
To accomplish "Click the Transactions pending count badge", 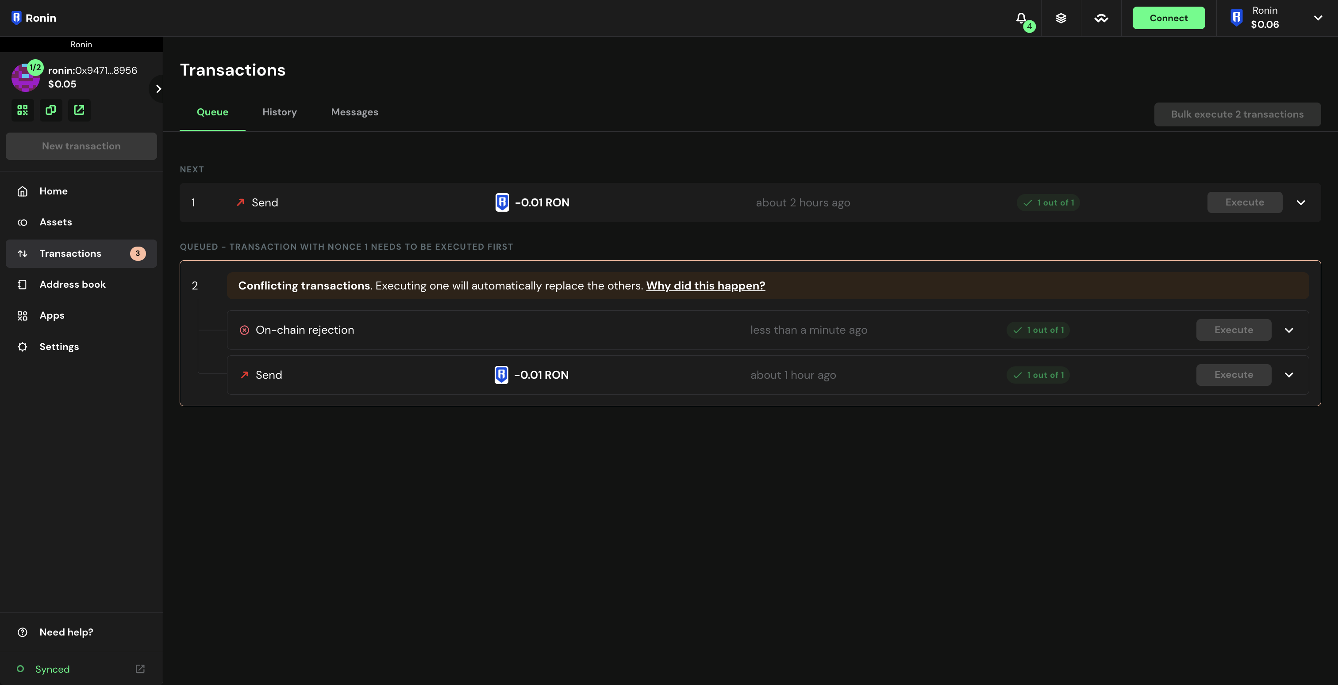I will click(138, 253).
